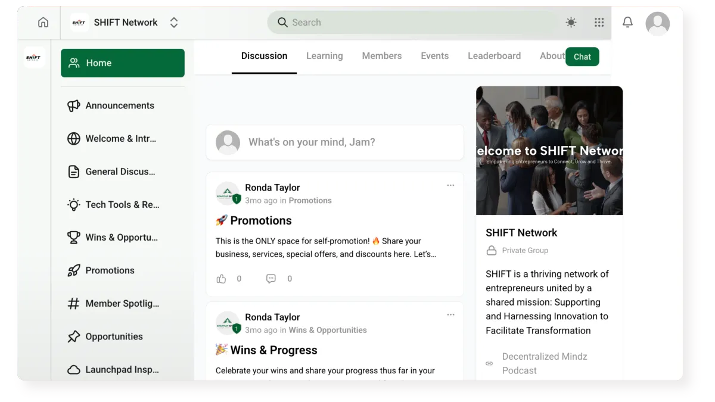Open the Wins & Progress post title
The height and width of the screenshot is (402, 715).
coord(266,350)
